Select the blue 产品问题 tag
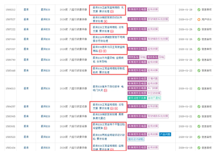Viewport: 216px width, 157px height. pyautogui.click(x=165, y=134)
